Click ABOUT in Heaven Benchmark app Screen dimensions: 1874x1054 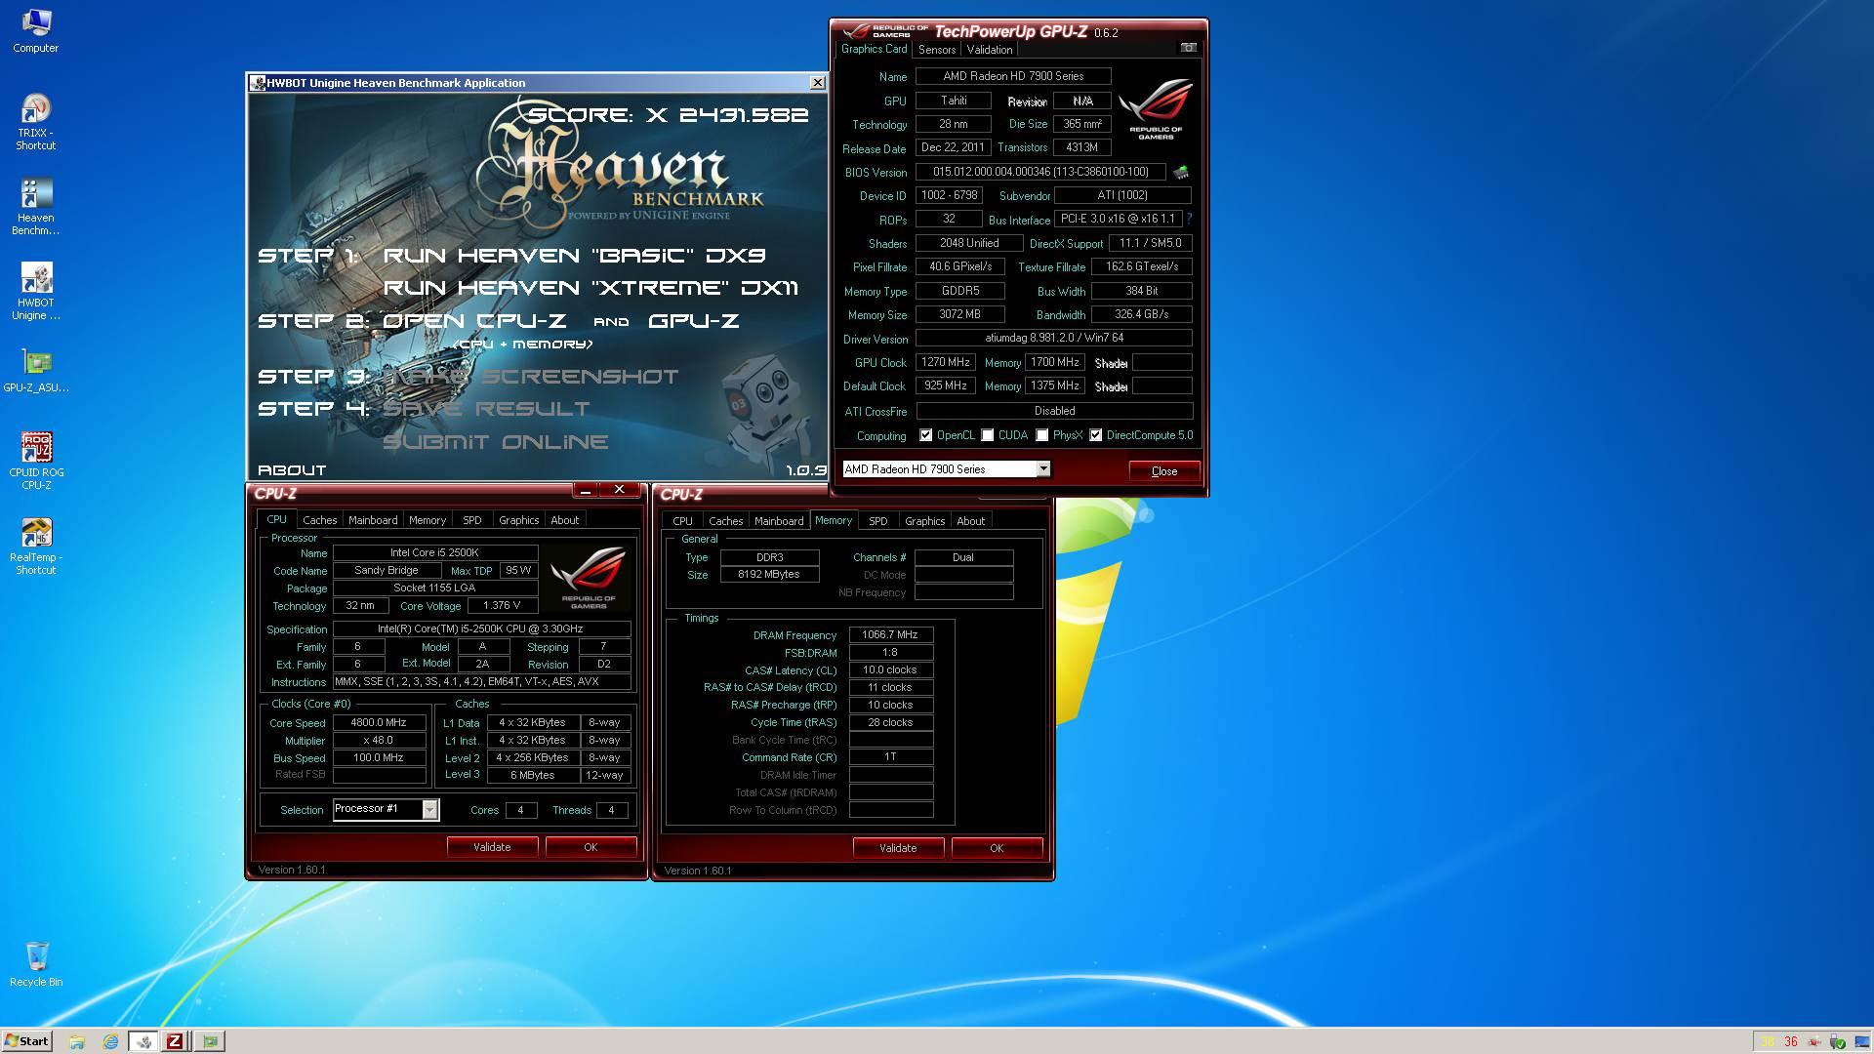tap(292, 470)
